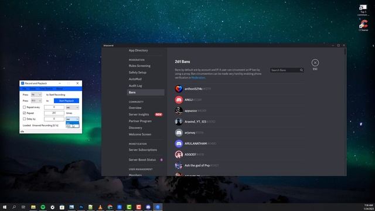This screenshot has width=375, height=211.
Task: Follow the Moderation link in bans description
Action: coord(198,78)
